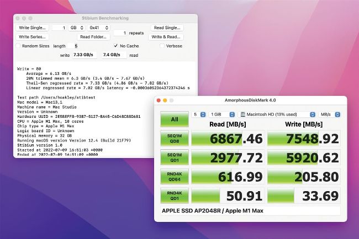
Task: Switch units using the MB/s dropdown
Action: click(x=329, y=115)
